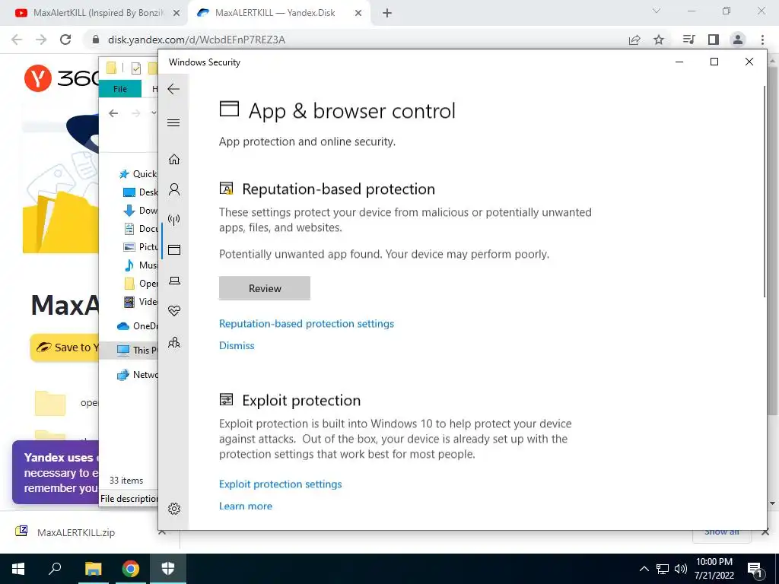
Task: Open the volume tray icon
Action: coord(681,569)
